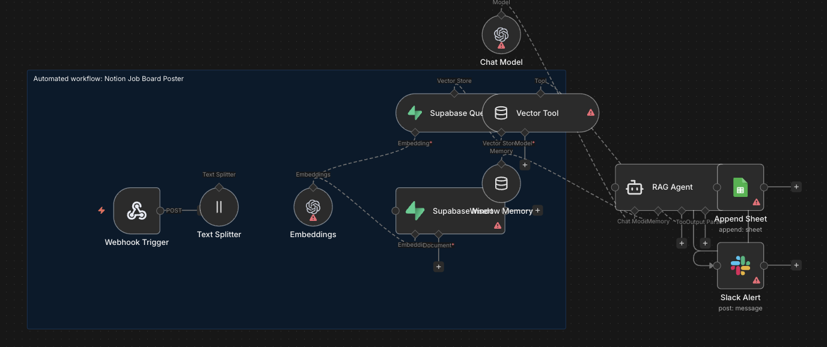Select the Append Sheet Google Sheets node

click(740, 187)
